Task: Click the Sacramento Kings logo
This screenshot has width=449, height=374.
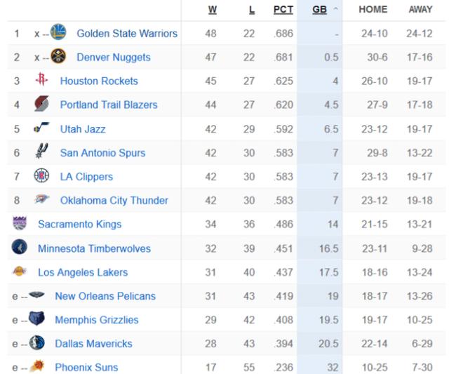Action: (20, 223)
